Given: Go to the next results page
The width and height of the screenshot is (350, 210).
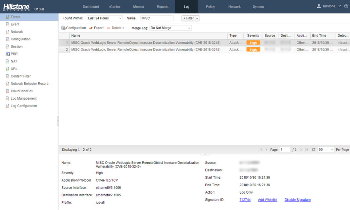Looking at the screenshot, I should tap(301, 150).
